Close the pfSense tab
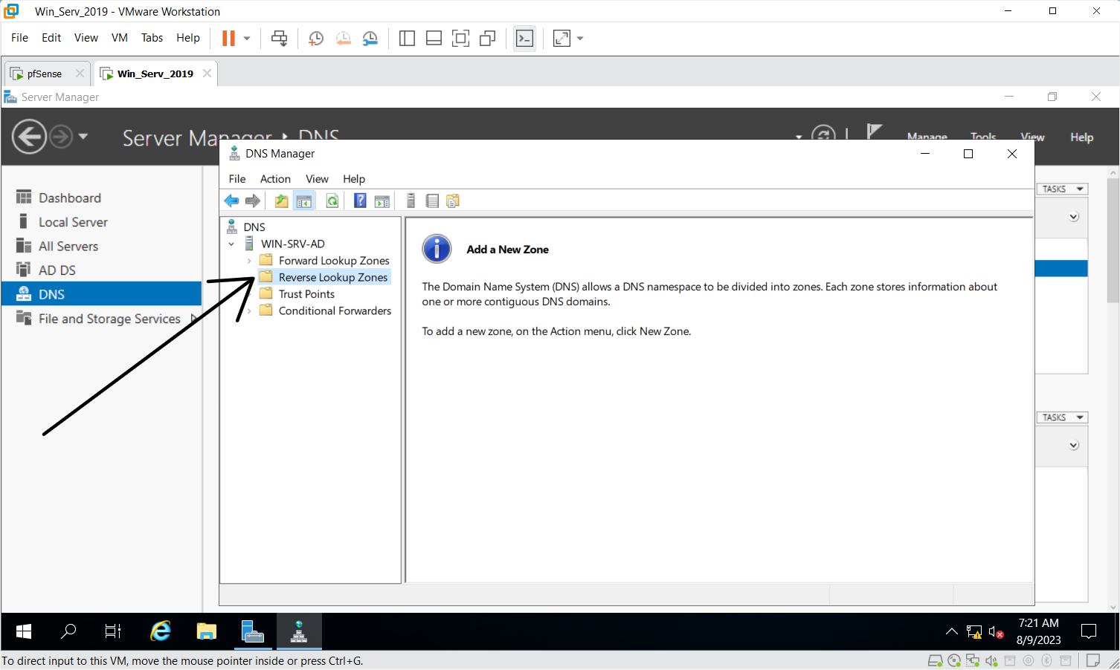This screenshot has height=670, width=1120. (80, 74)
